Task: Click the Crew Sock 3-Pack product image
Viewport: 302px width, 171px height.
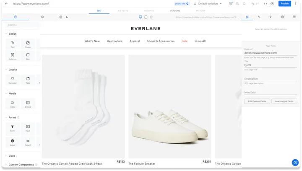Action: coord(83,106)
